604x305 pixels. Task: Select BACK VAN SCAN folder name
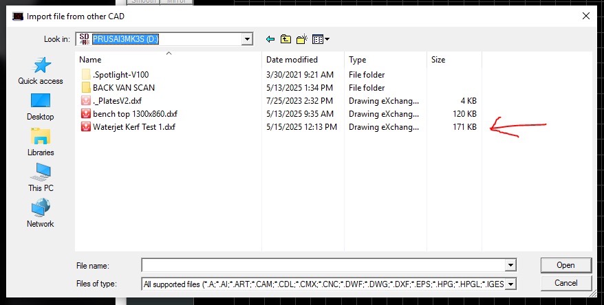[x=124, y=88]
